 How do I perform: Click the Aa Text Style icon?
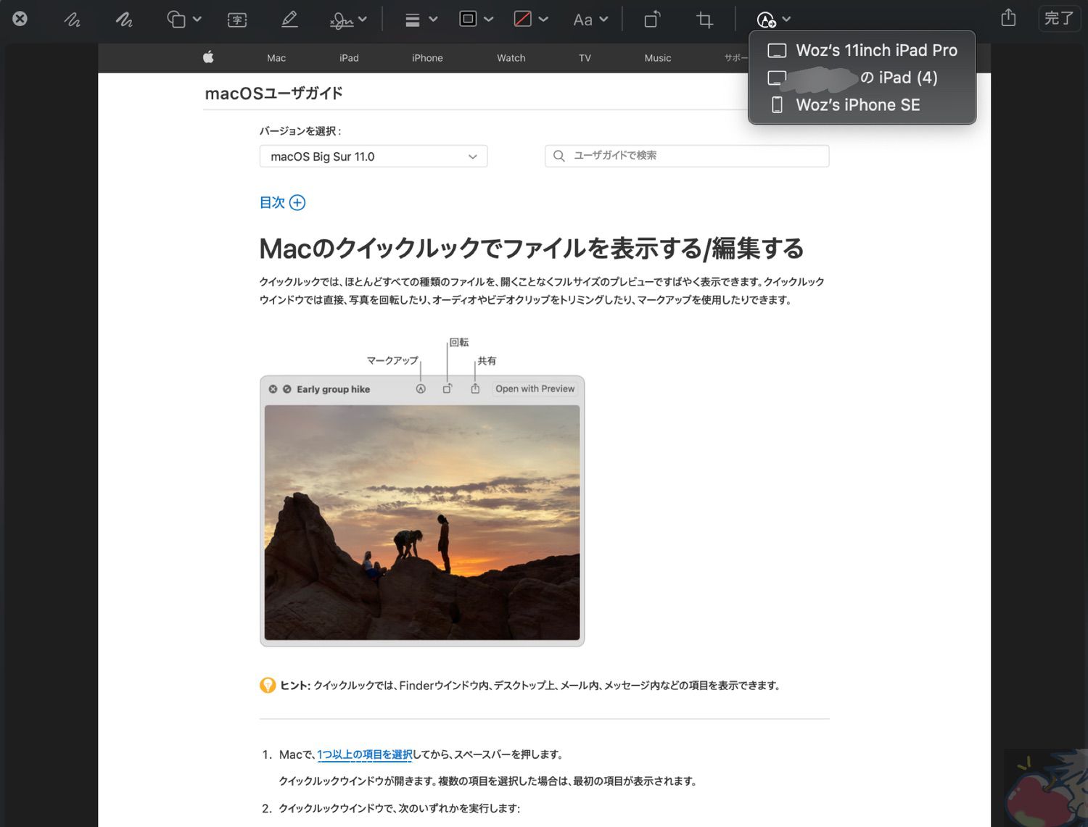582,20
